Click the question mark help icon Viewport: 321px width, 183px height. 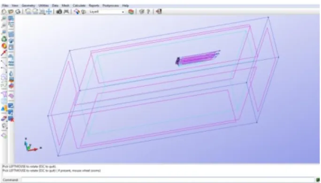point(148,12)
